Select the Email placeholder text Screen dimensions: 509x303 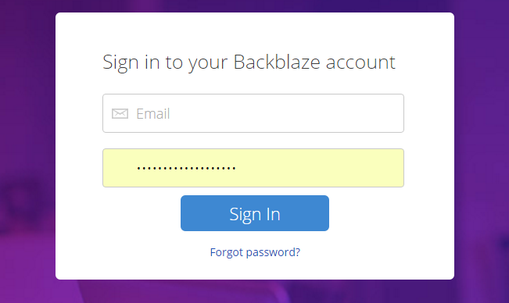153,114
